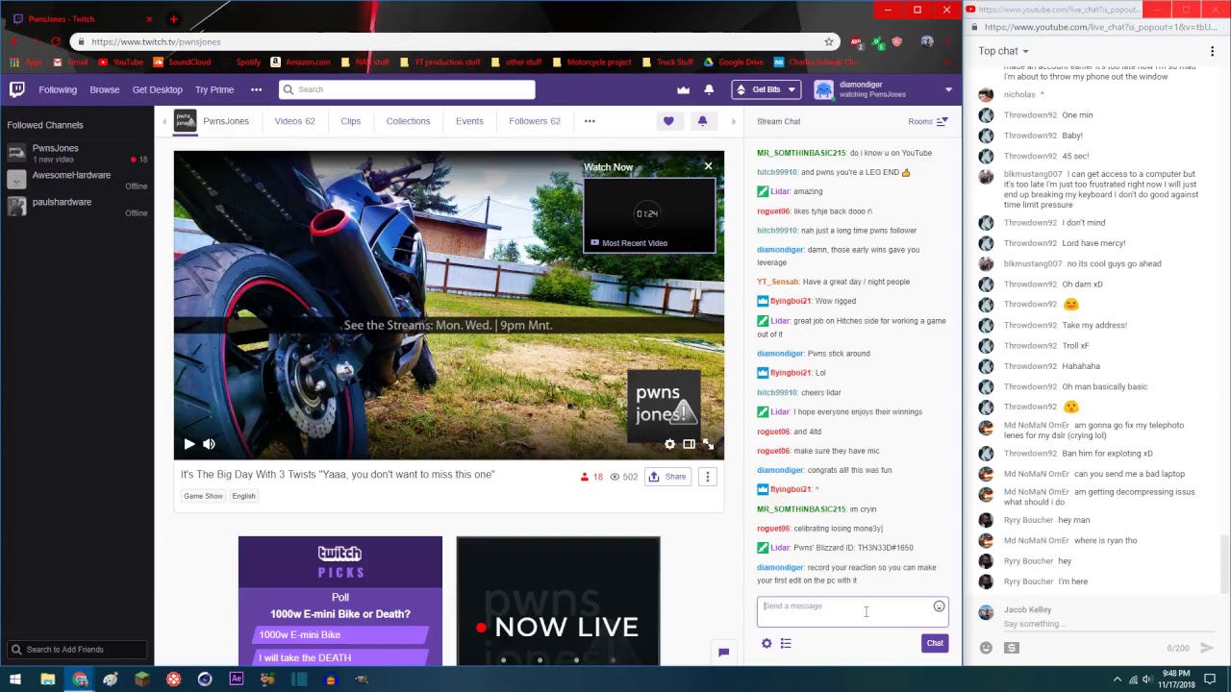Click the Twitch logo home icon
1231x692 pixels.
pos(16,89)
